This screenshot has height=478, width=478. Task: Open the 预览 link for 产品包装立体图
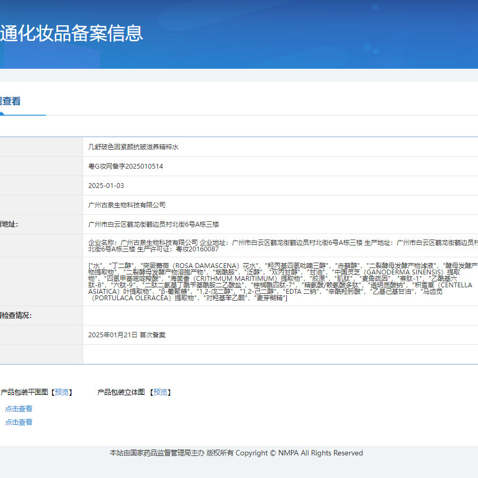(x=160, y=392)
